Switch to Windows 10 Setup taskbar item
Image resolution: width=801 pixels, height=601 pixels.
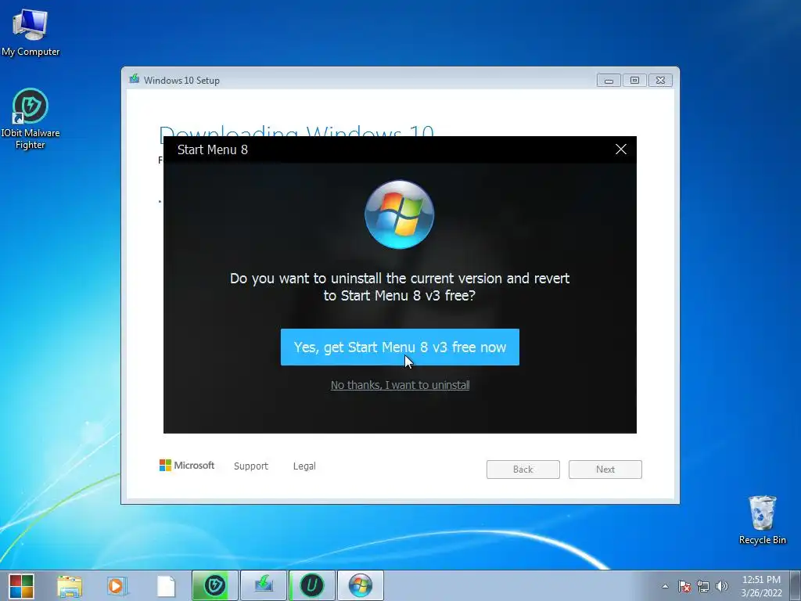pos(263,585)
